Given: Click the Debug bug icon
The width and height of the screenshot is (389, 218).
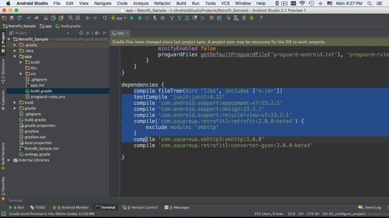Looking at the screenshot, I should coord(140,18).
